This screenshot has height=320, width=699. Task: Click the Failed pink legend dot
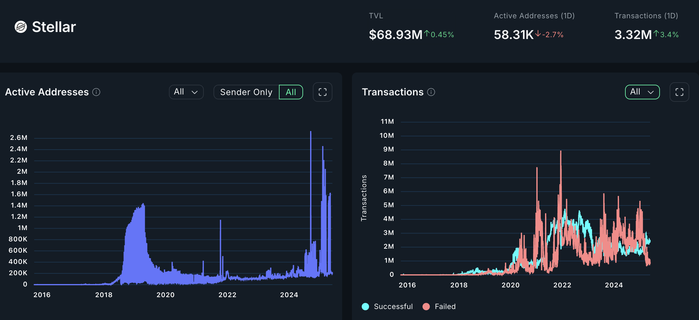[426, 307]
